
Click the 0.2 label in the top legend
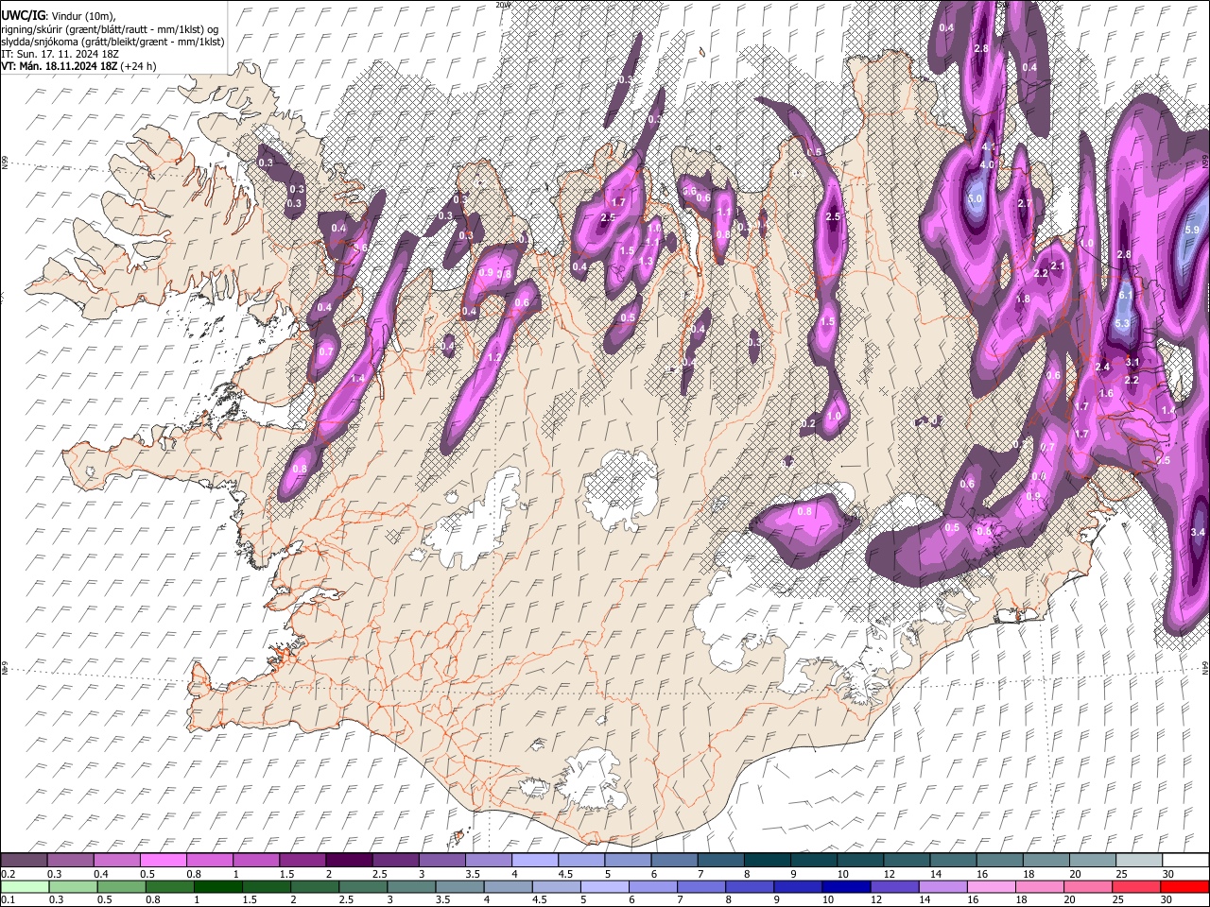click(8, 873)
